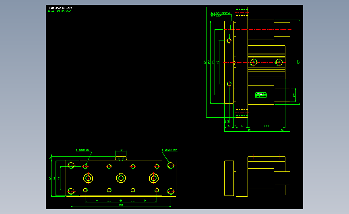
Task: Pick the left port circle on cylinder body
Action: point(254,62)
